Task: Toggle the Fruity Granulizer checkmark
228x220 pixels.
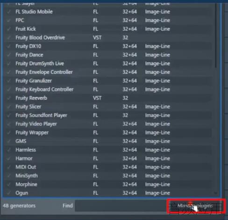Action: 9,81
